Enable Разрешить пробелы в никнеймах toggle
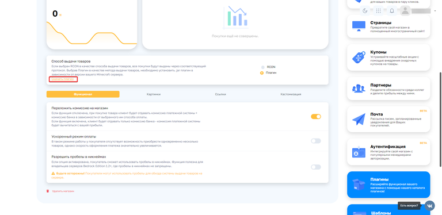 pos(316,167)
